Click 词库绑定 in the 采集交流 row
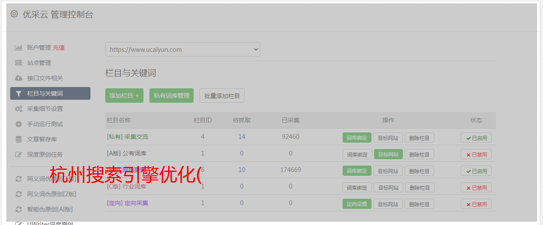This screenshot has width=543, height=225. [357, 138]
